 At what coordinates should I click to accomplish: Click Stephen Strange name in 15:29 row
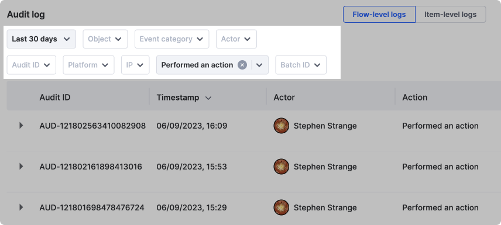325,207
